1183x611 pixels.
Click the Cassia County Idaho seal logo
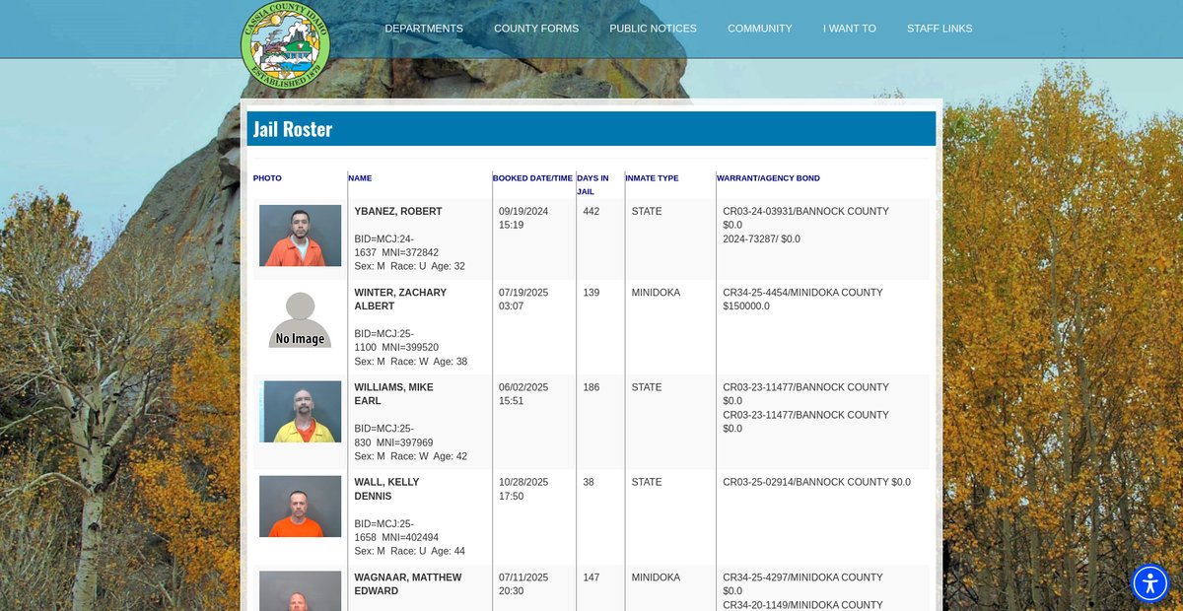286,44
